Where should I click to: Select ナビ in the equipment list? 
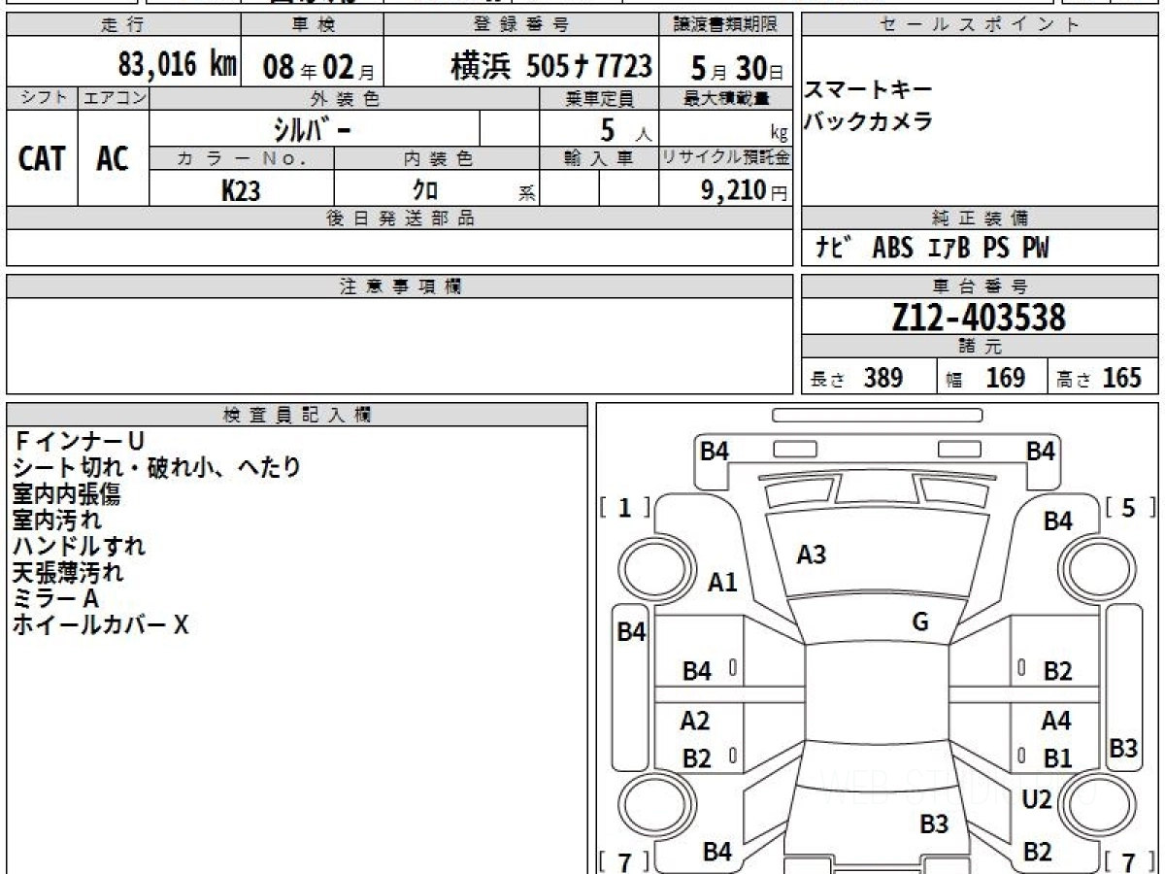833,248
